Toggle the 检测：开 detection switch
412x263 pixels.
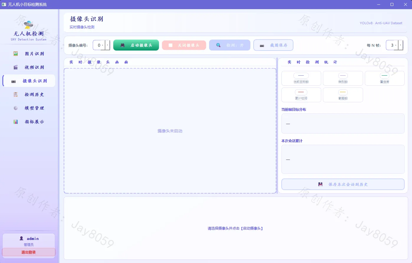pyautogui.click(x=230, y=45)
